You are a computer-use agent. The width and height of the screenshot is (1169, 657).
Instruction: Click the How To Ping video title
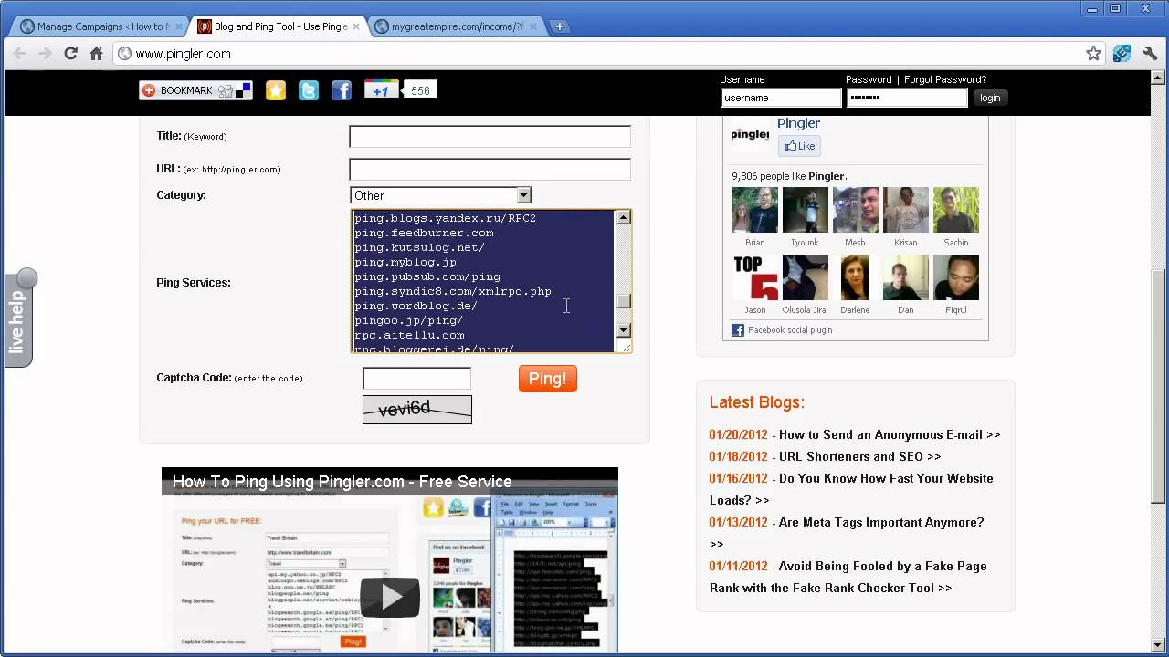click(342, 482)
